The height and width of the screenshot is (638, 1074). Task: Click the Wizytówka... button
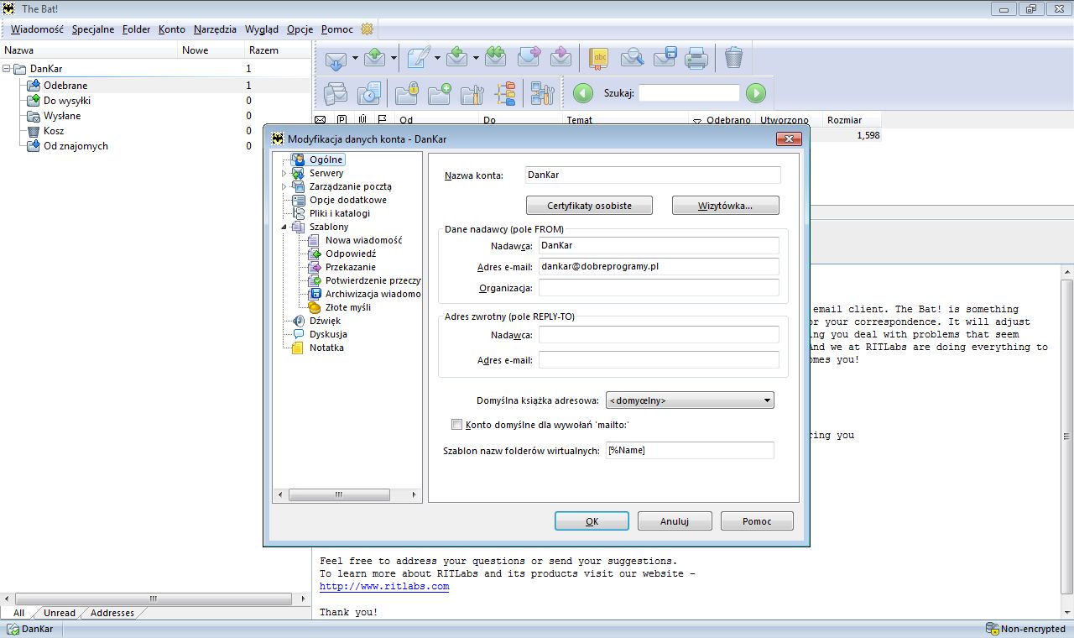(726, 206)
